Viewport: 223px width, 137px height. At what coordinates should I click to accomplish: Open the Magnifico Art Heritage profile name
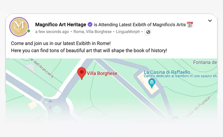61,24
